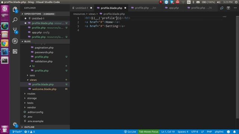Focus Visual Studio Code in the dock
Viewport: 239px width, 134px height.
click(x=5, y=52)
